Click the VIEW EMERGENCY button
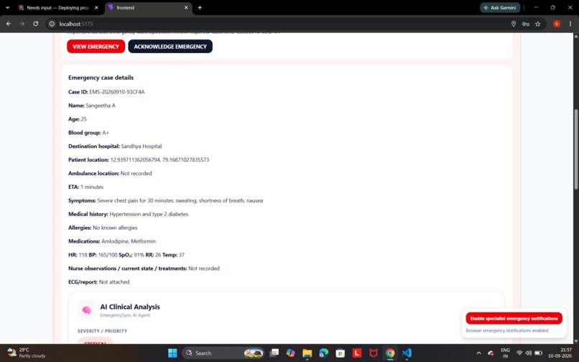579x362 pixels. click(96, 47)
